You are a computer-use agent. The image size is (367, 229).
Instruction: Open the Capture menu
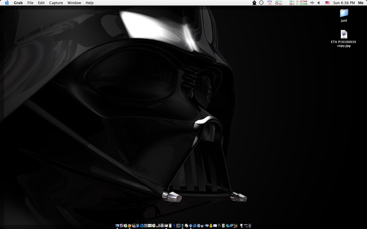56,3
